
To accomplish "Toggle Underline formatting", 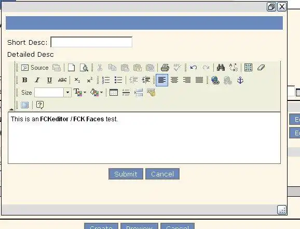I will pos(49,80).
